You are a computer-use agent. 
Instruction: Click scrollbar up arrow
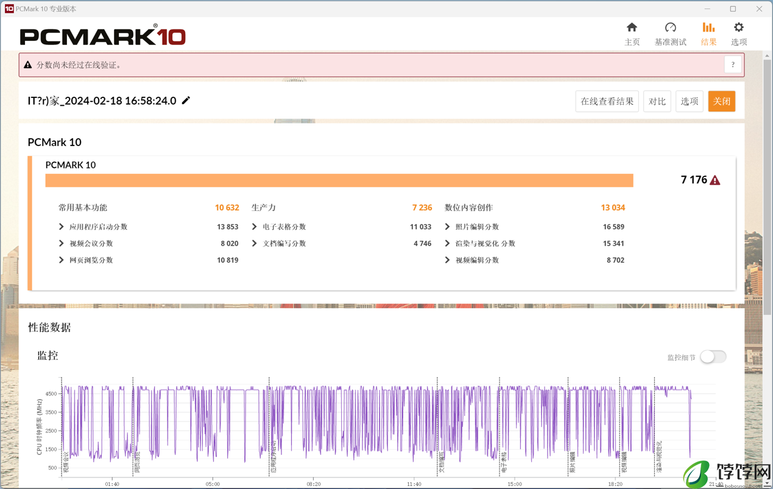pos(768,55)
